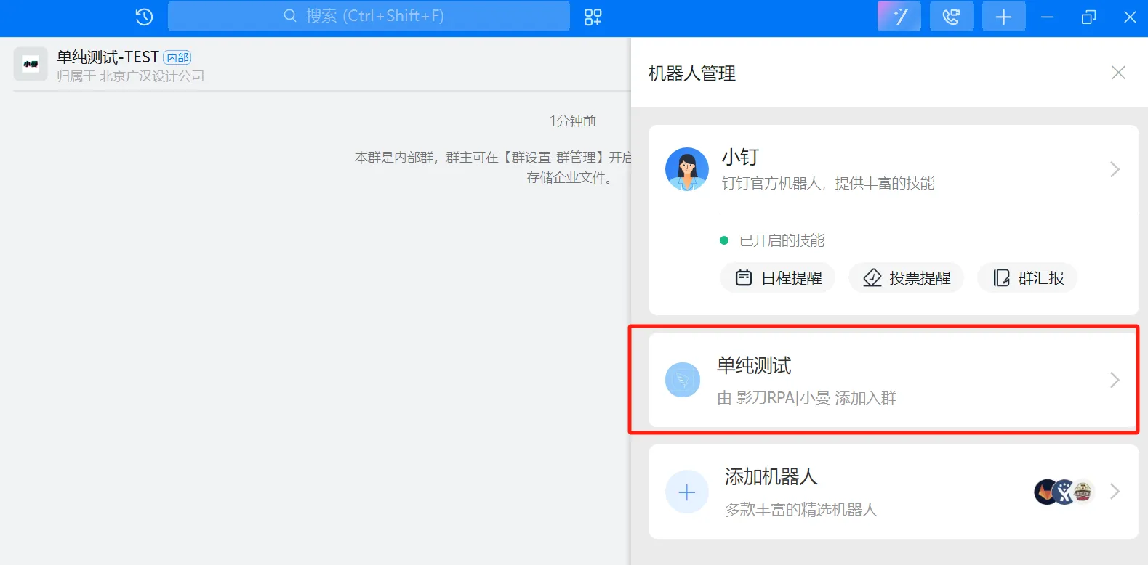This screenshot has width=1148, height=565.
Task: Expand the 添加机器人 row chevron
Action: pos(1115,492)
